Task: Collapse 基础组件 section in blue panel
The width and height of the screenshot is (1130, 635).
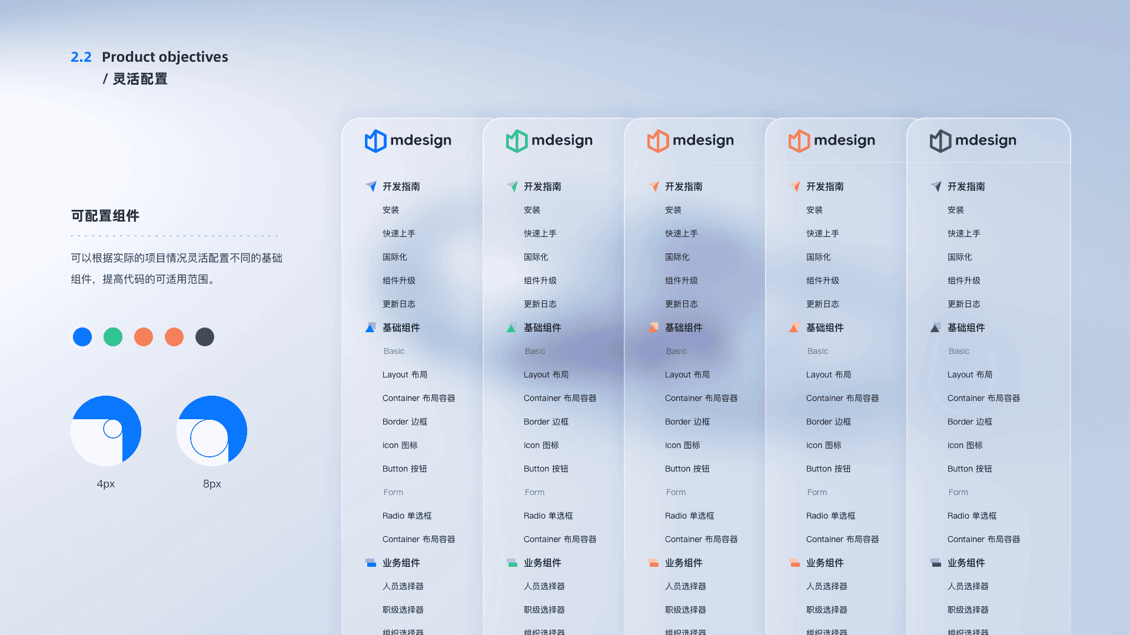Action: (401, 327)
